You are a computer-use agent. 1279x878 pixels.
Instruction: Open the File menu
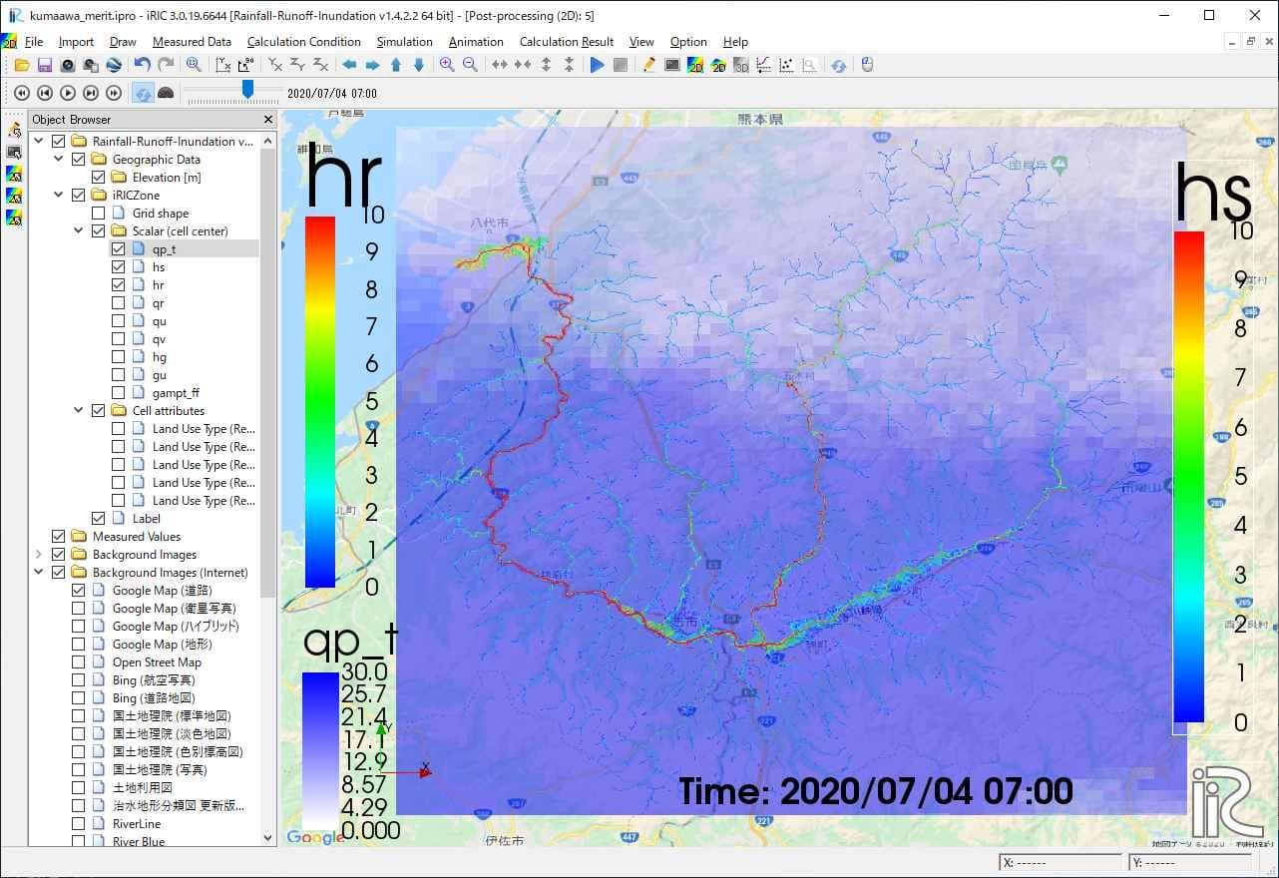34,42
